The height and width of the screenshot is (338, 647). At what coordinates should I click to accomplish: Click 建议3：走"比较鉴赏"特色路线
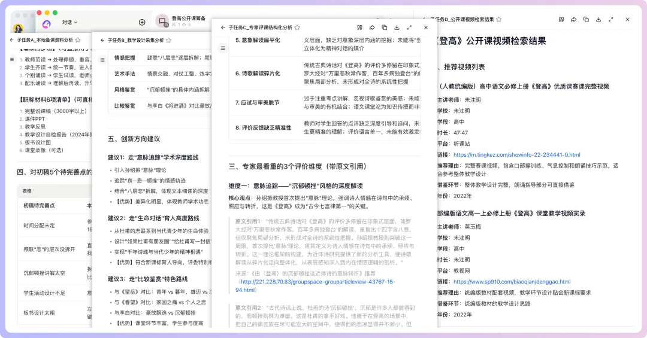coord(148,279)
